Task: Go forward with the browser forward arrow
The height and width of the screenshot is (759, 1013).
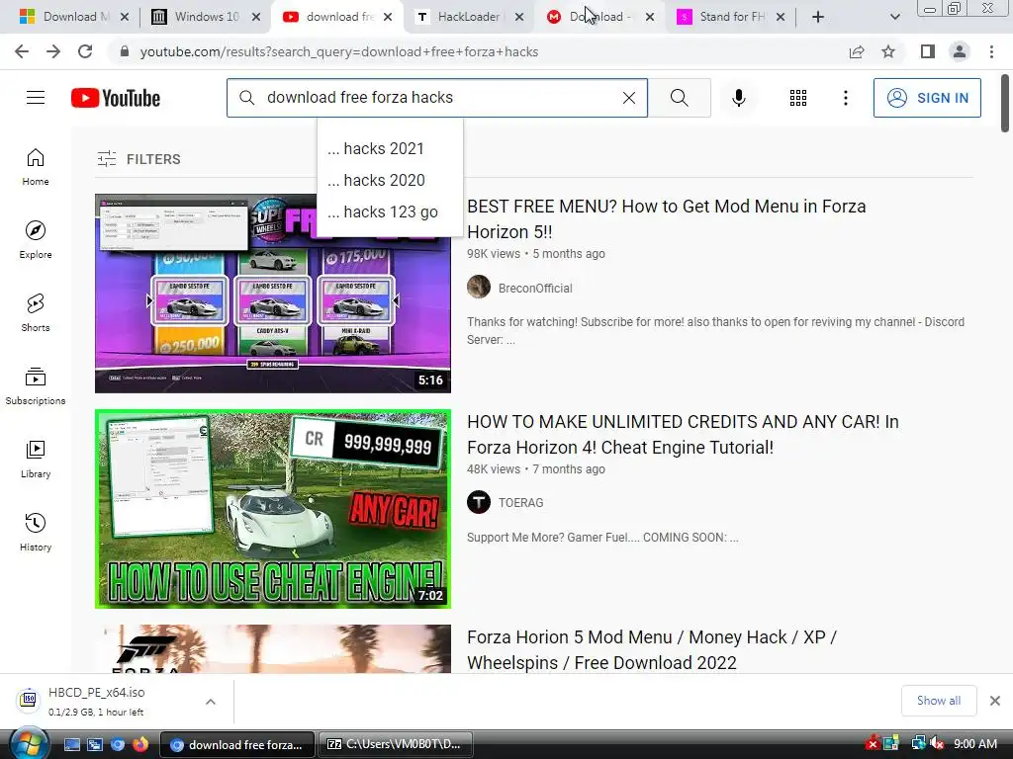Action: tap(53, 51)
